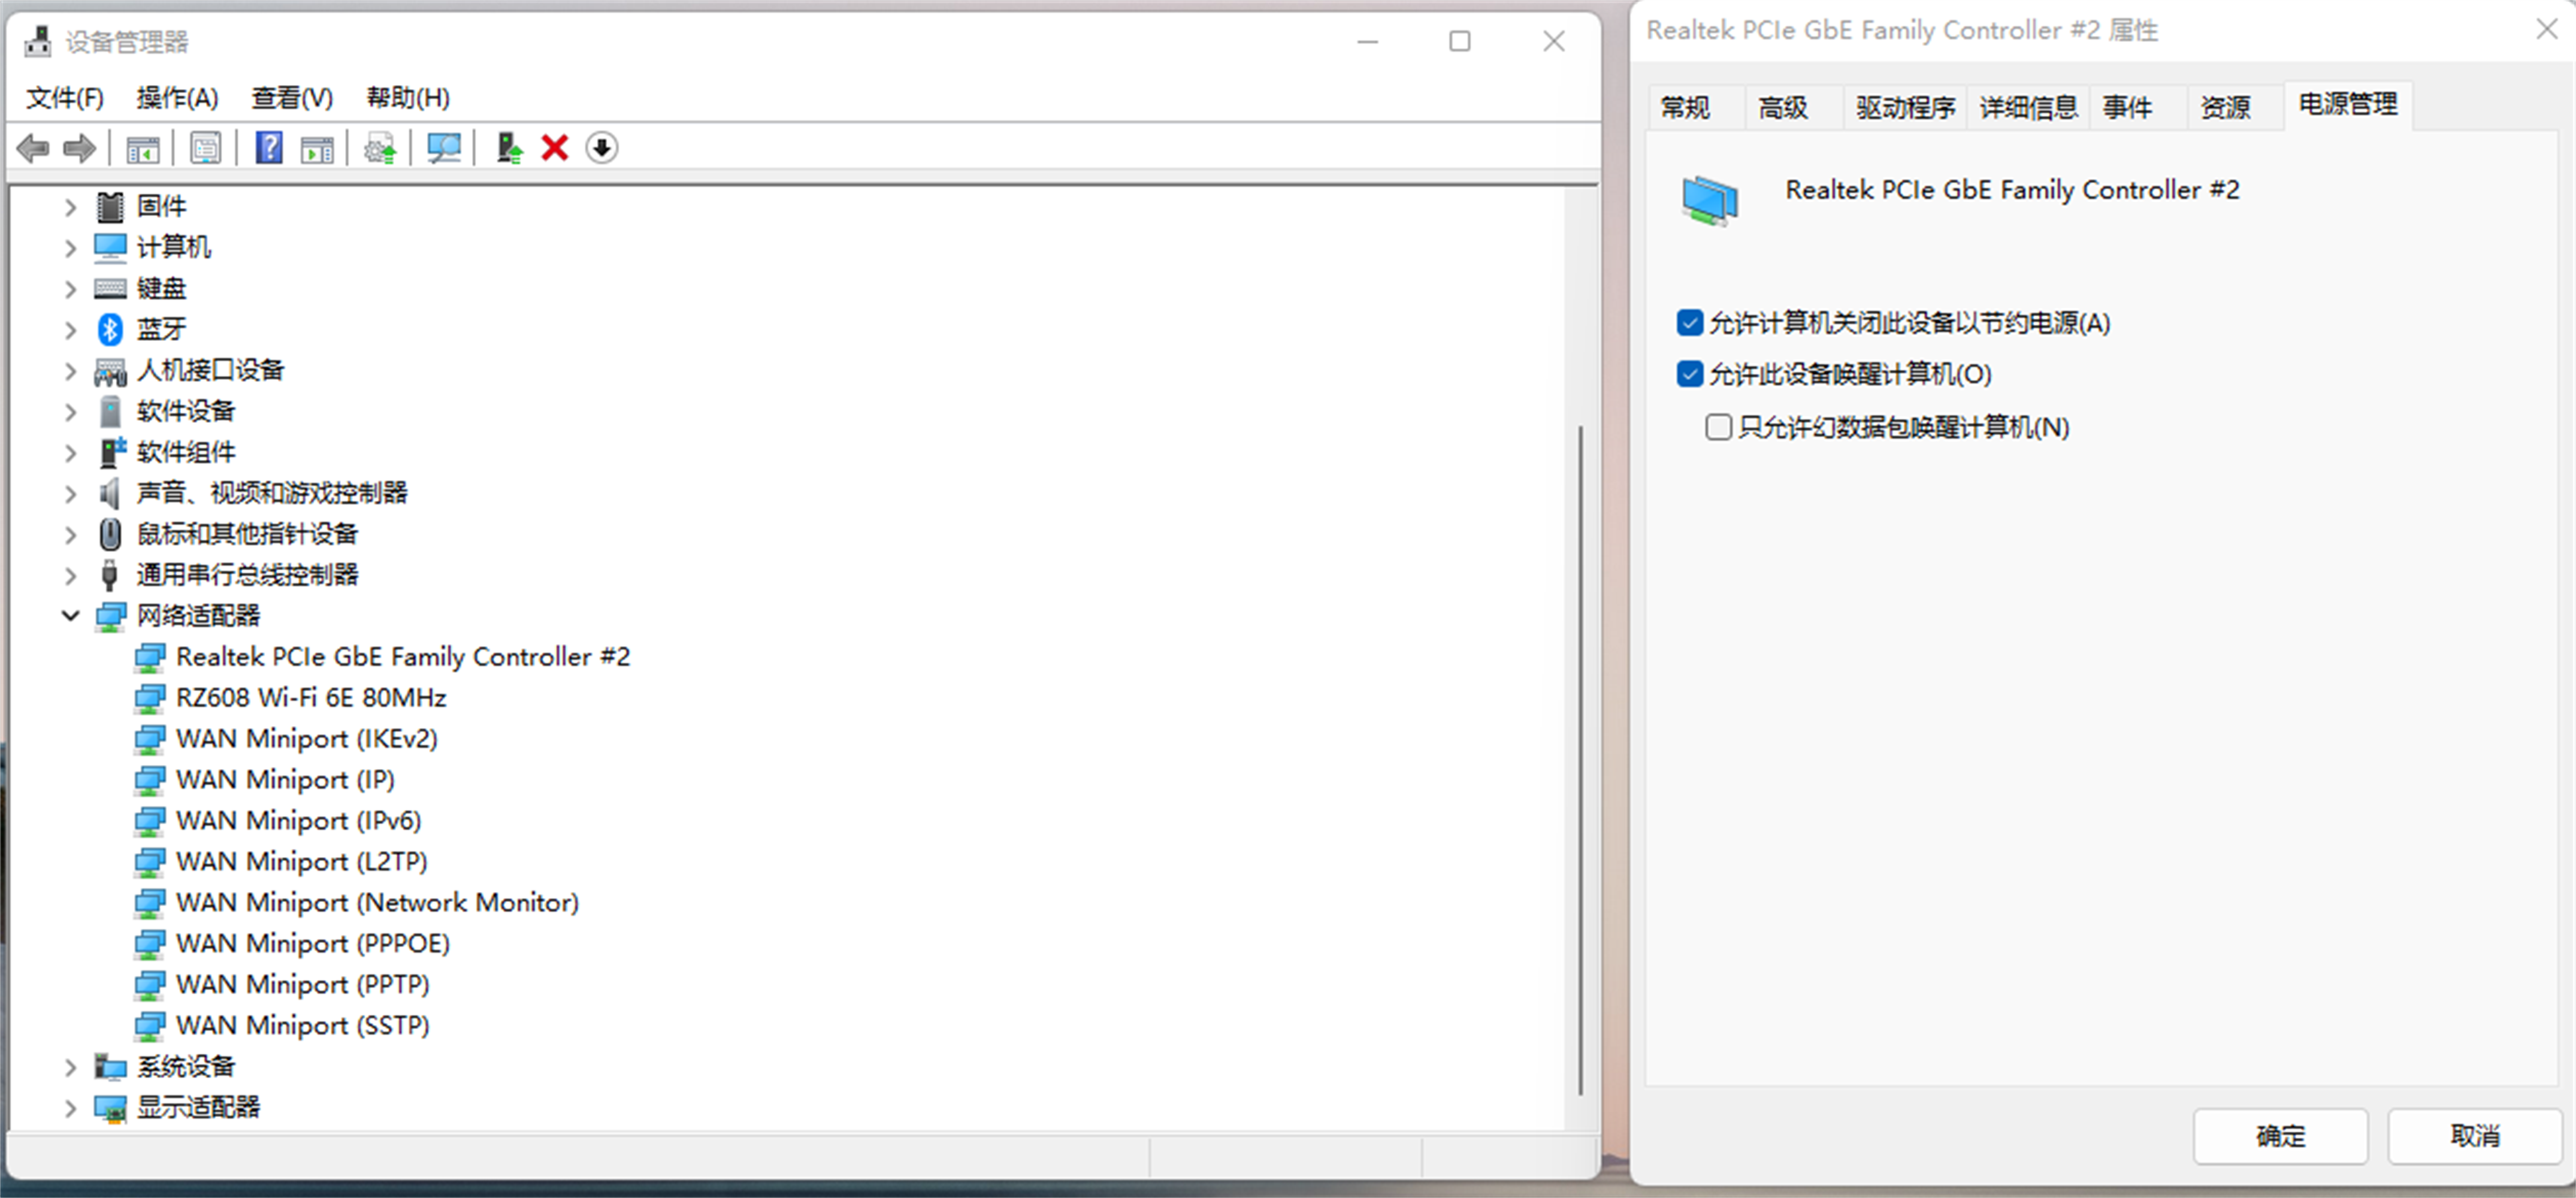Click the update driver toolbar icon
2576x1198 pixels.
(x=380, y=149)
